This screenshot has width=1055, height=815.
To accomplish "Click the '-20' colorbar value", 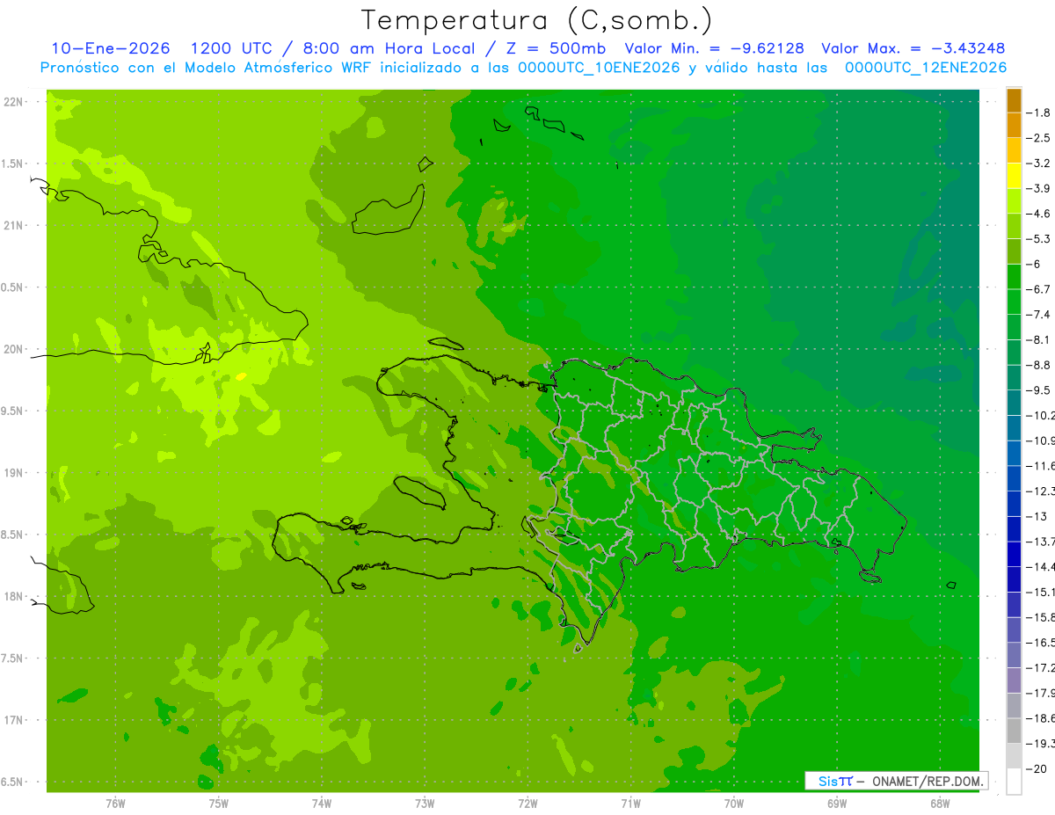I will (1038, 768).
